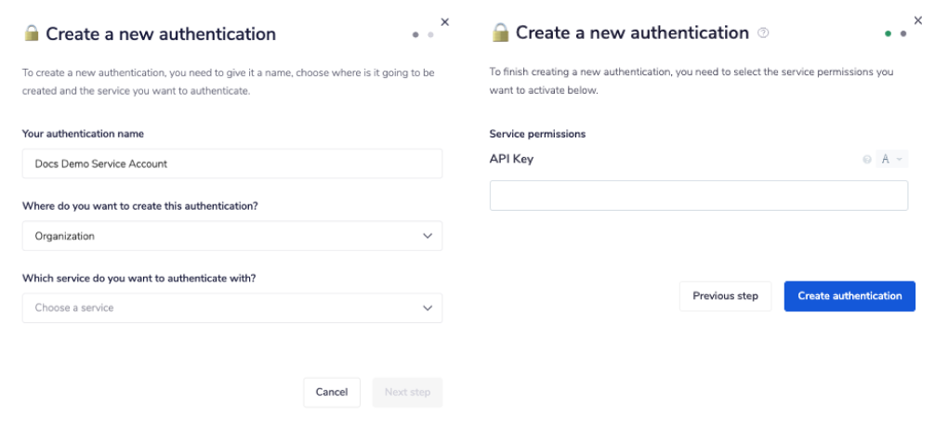This screenshot has width=935, height=430.
Task: Click the gray step dot in right dialog
Action: pos(903,33)
